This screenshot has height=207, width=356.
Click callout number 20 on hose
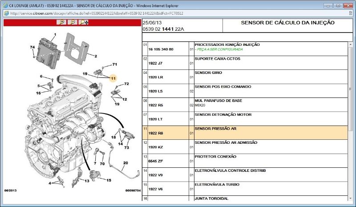point(125,163)
